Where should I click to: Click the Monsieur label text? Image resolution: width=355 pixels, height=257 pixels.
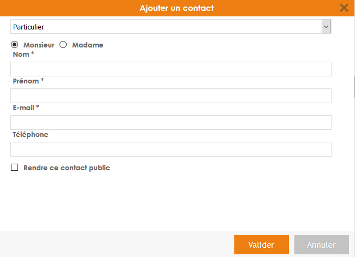click(x=38, y=45)
